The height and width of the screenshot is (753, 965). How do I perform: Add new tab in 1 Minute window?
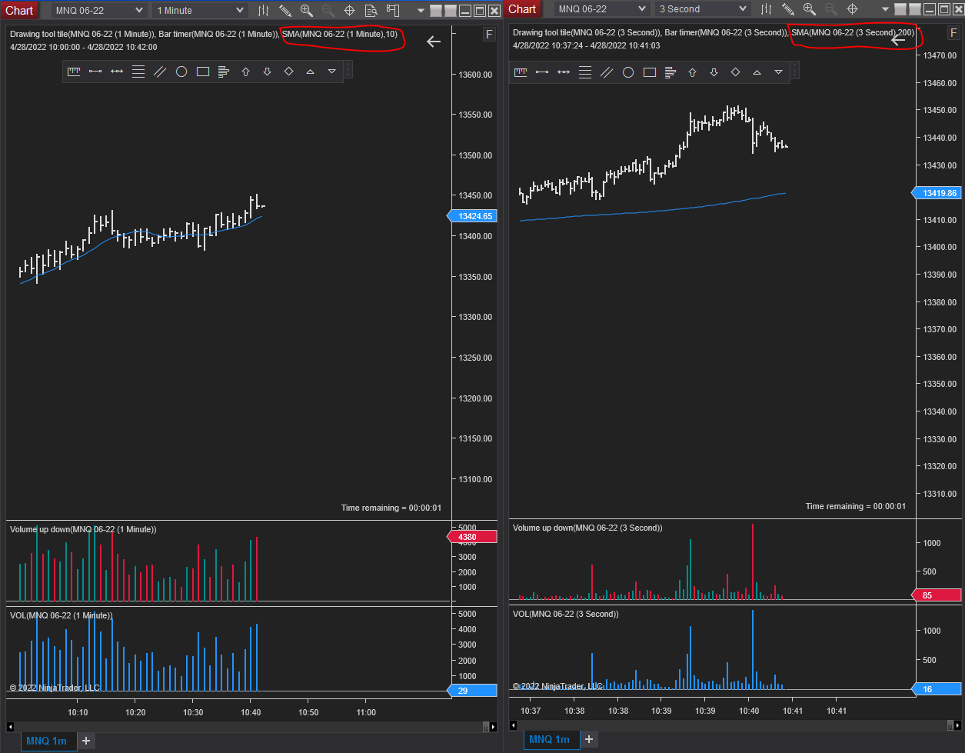pyautogui.click(x=86, y=741)
